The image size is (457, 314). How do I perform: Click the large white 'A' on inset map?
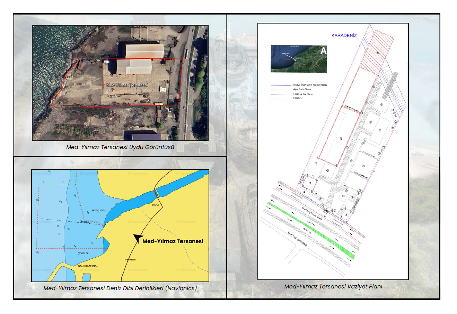click(323, 50)
